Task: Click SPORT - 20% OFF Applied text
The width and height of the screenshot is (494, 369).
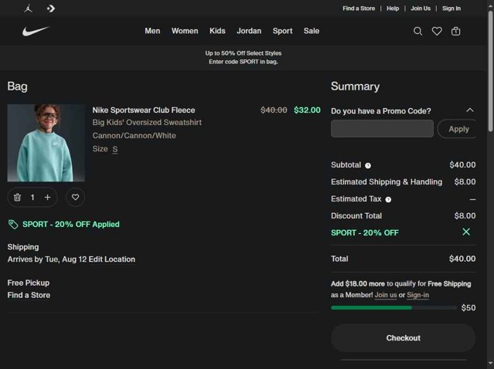Action: [x=71, y=225]
